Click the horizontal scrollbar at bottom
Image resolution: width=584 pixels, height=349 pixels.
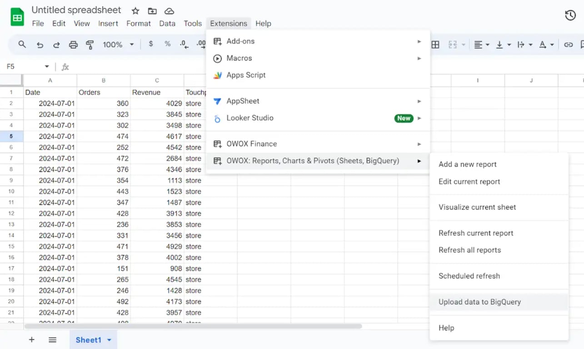click(x=193, y=326)
